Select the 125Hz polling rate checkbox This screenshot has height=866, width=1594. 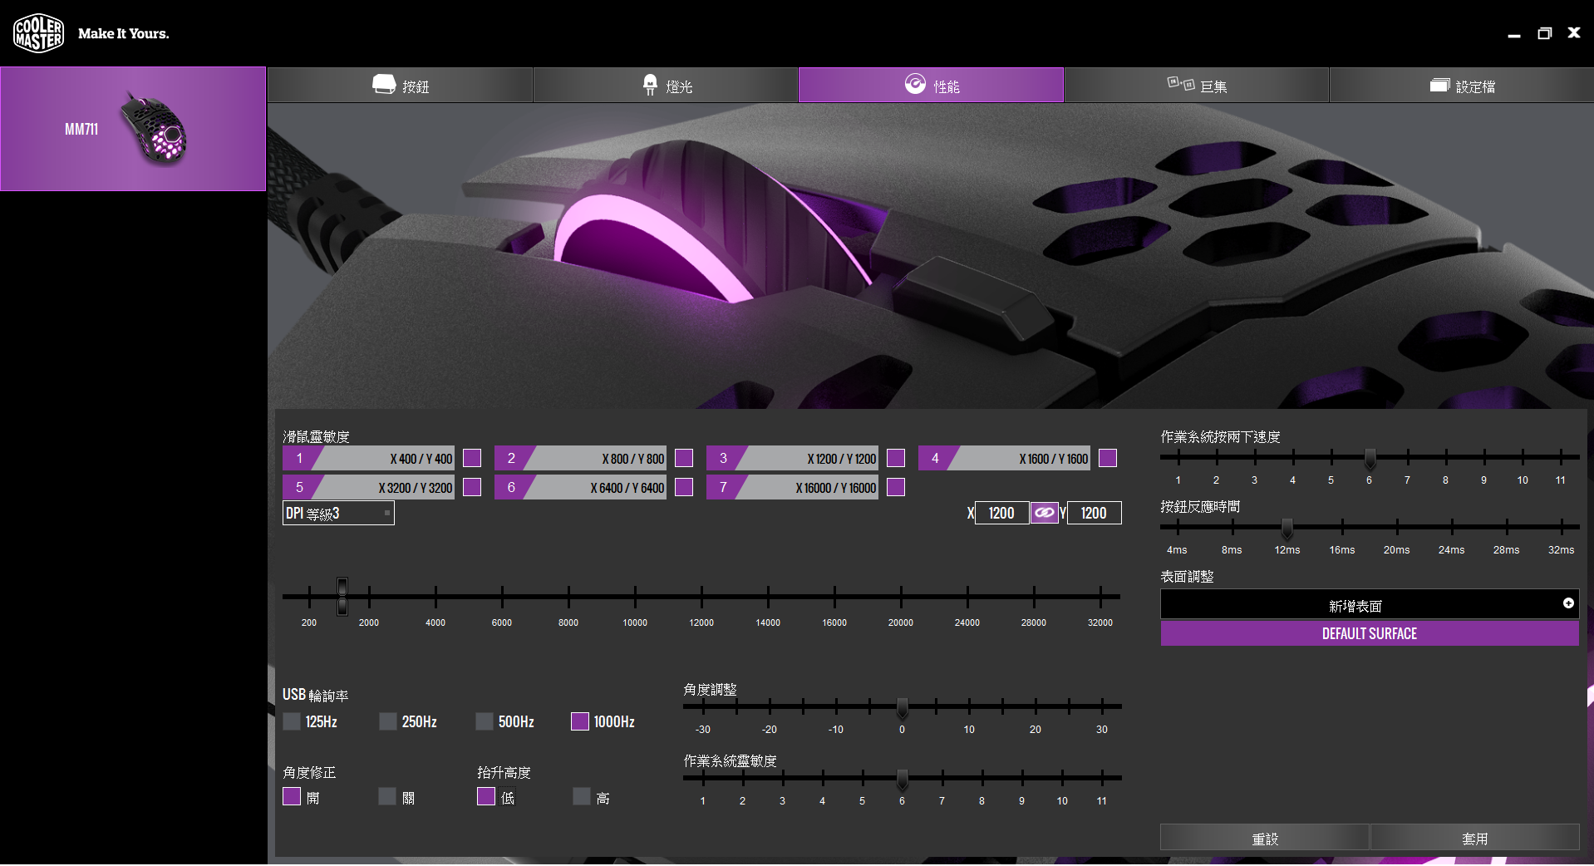pyautogui.click(x=292, y=721)
